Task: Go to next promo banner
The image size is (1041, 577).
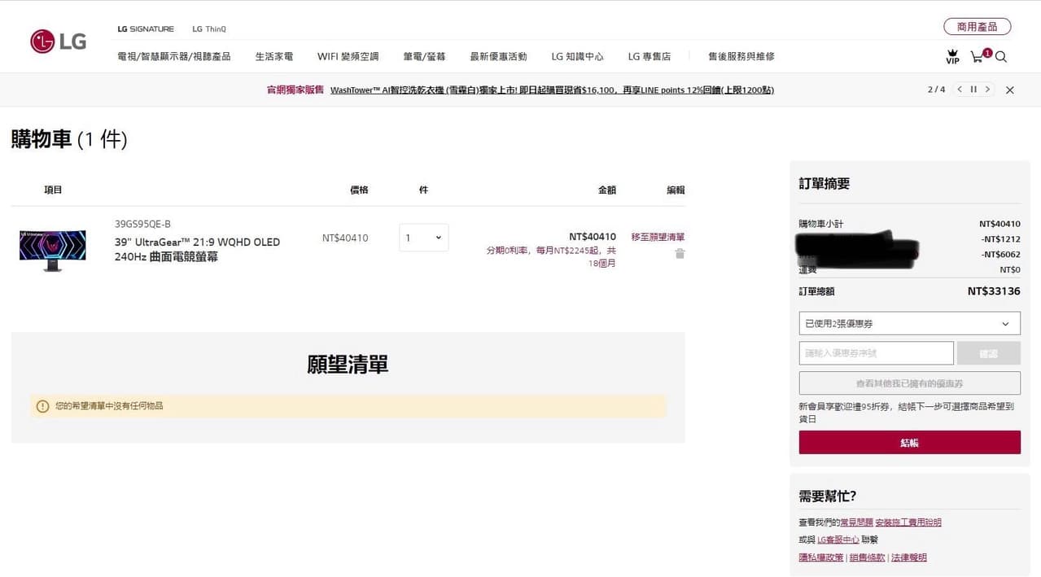Action: [x=987, y=90]
